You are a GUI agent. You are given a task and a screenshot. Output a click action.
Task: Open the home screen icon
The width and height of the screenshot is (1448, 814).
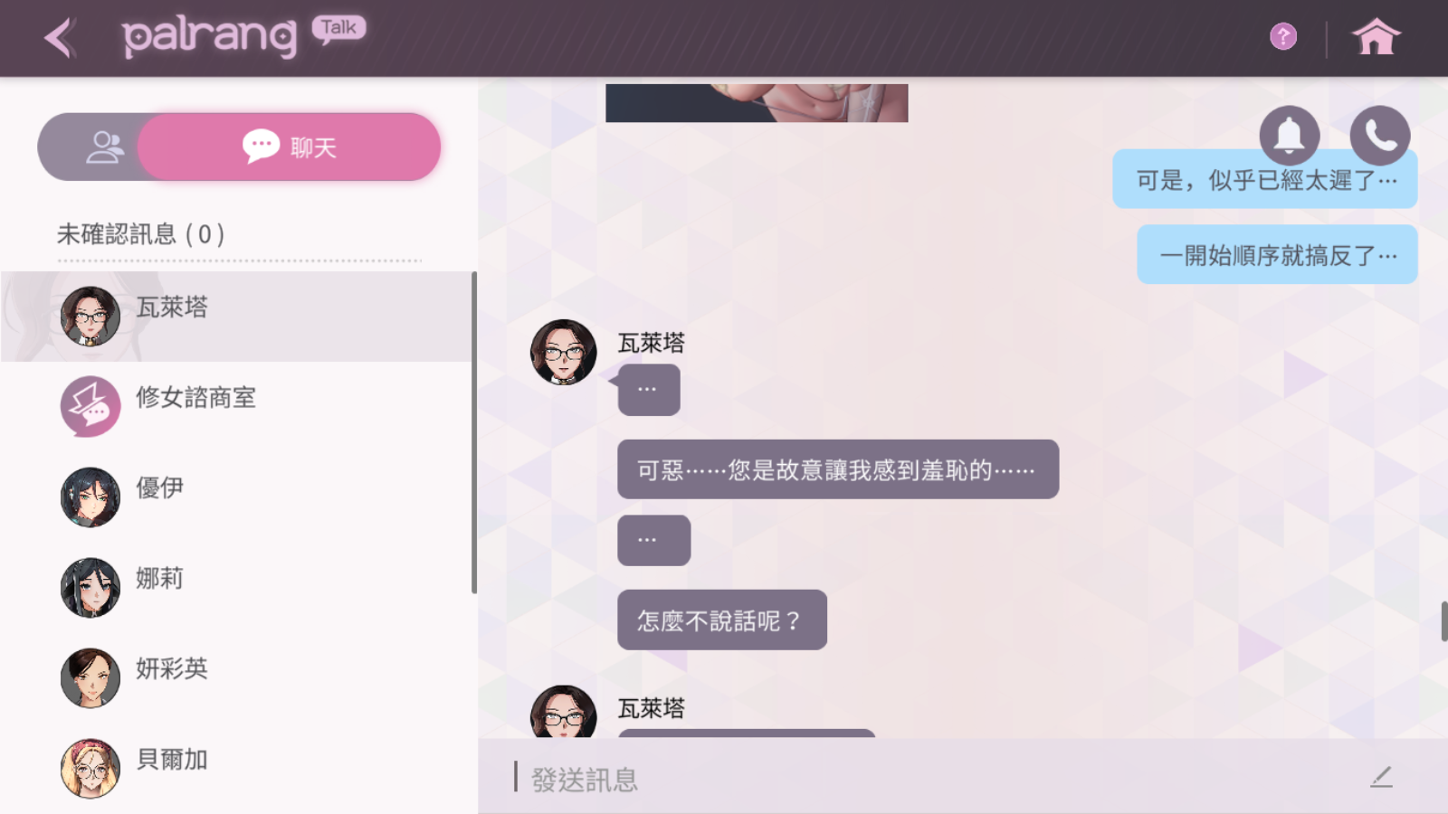point(1376,38)
